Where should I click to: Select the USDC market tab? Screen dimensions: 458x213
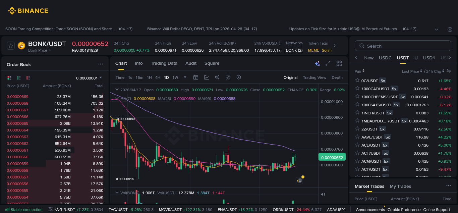385,58
